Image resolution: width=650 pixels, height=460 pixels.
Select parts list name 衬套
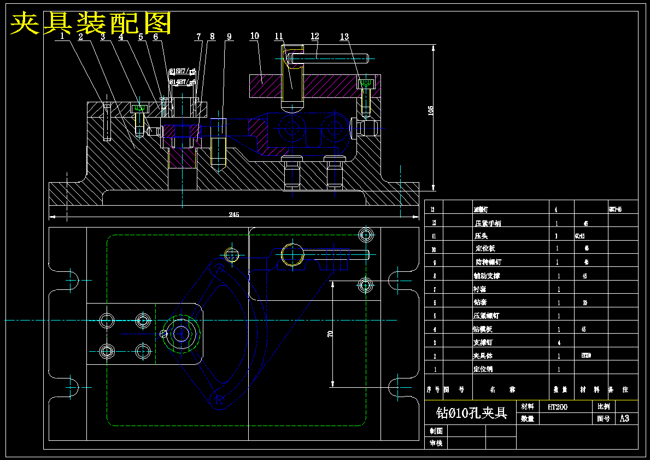(x=479, y=289)
